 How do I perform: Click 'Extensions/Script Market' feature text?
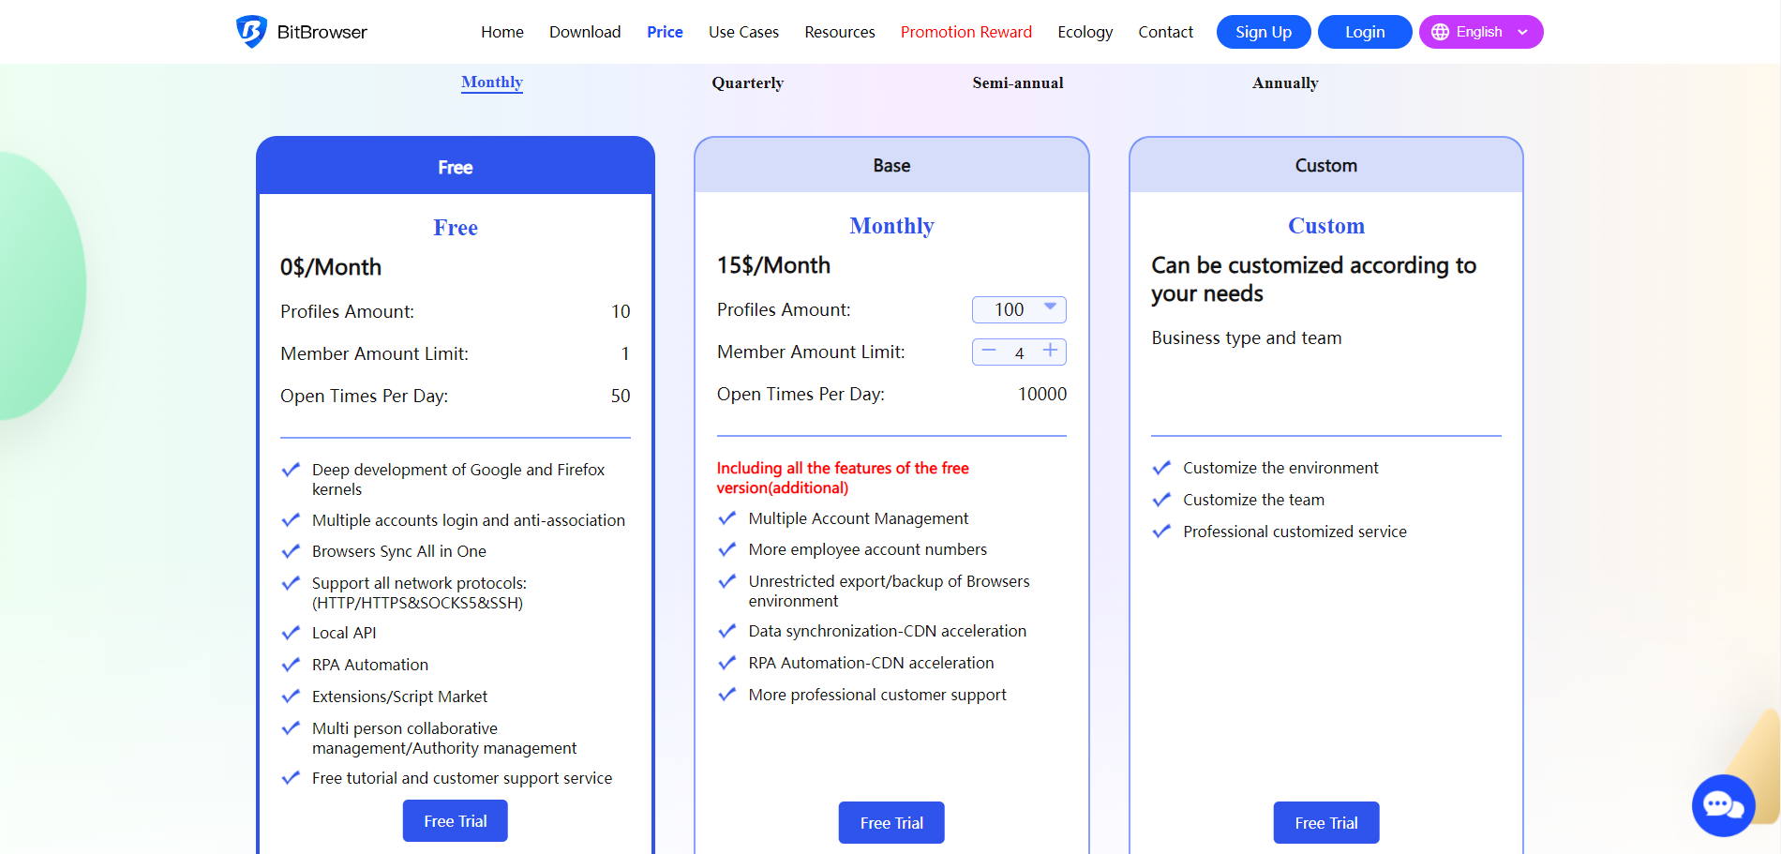coord(399,697)
